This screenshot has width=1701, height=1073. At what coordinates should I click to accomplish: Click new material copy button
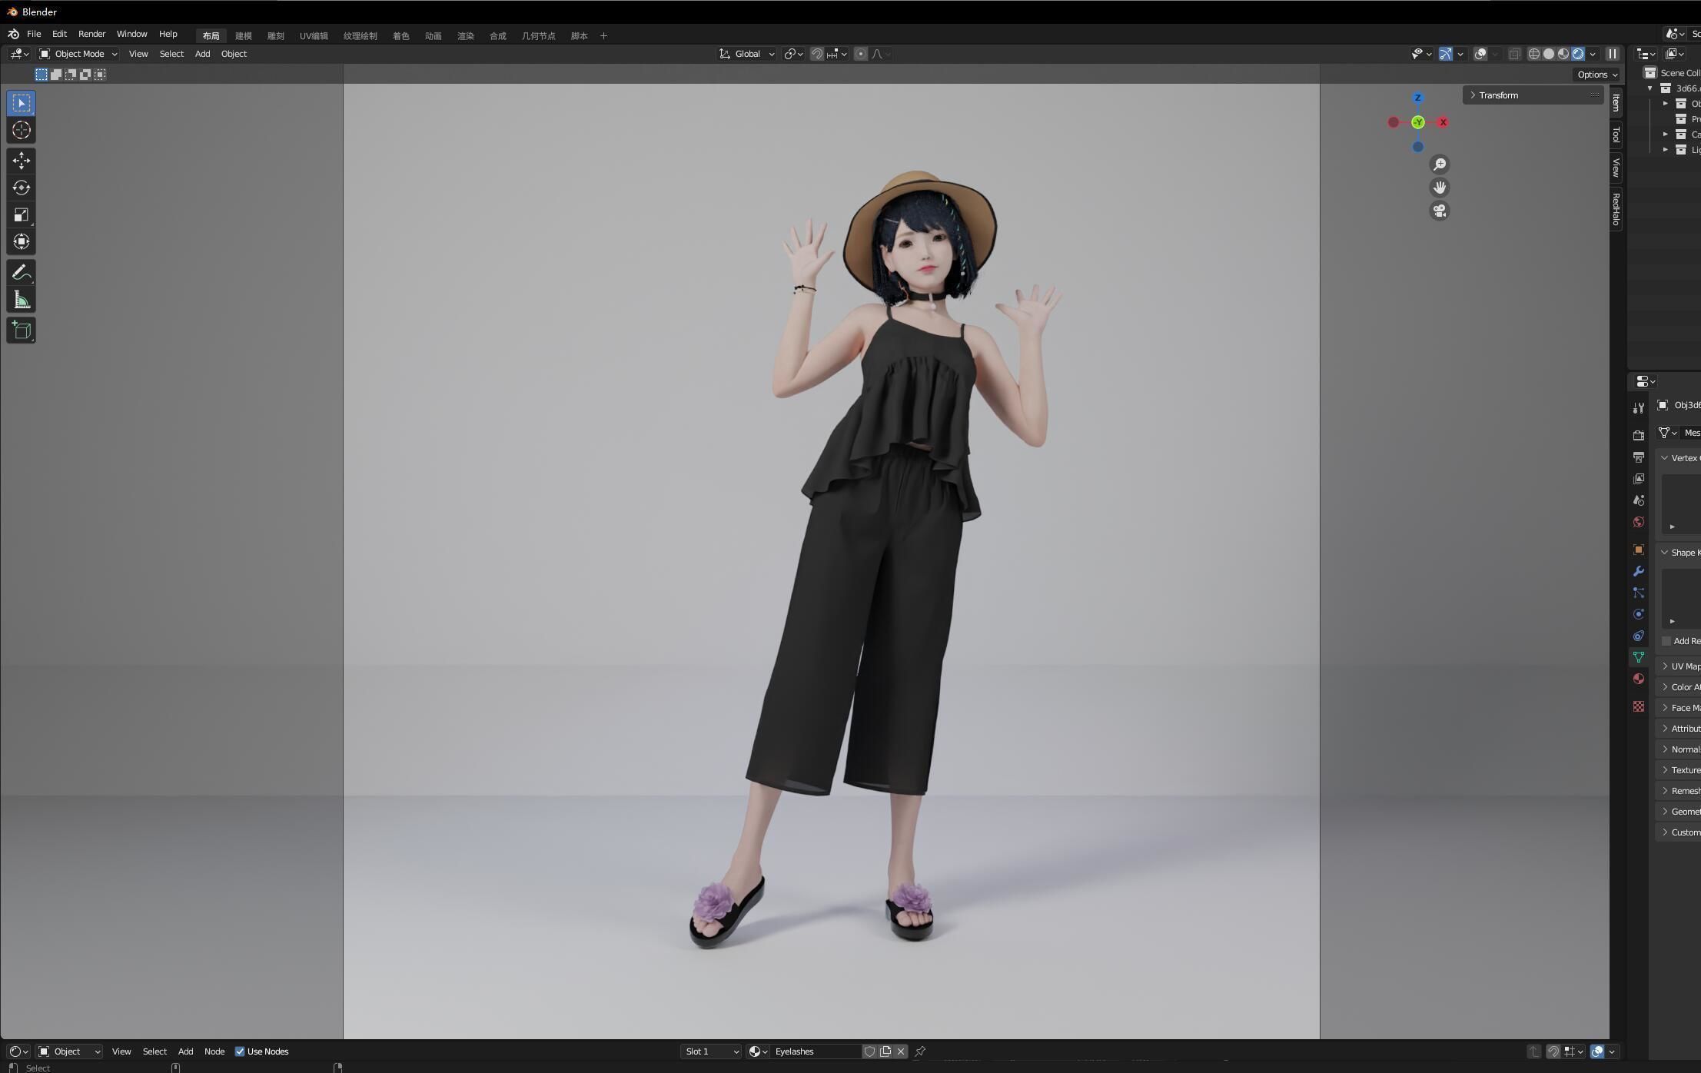885,1051
